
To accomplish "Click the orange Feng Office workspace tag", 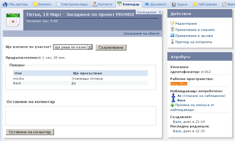I will click(x=179, y=84).
